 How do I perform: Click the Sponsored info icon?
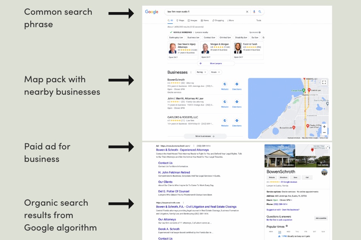[x=260, y=32]
